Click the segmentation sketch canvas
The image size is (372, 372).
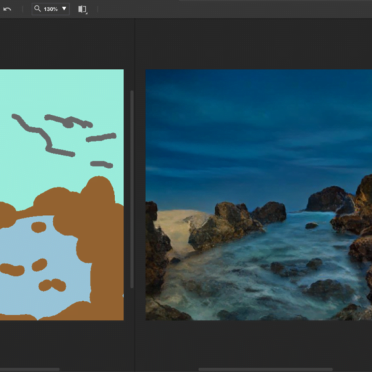(x=62, y=195)
